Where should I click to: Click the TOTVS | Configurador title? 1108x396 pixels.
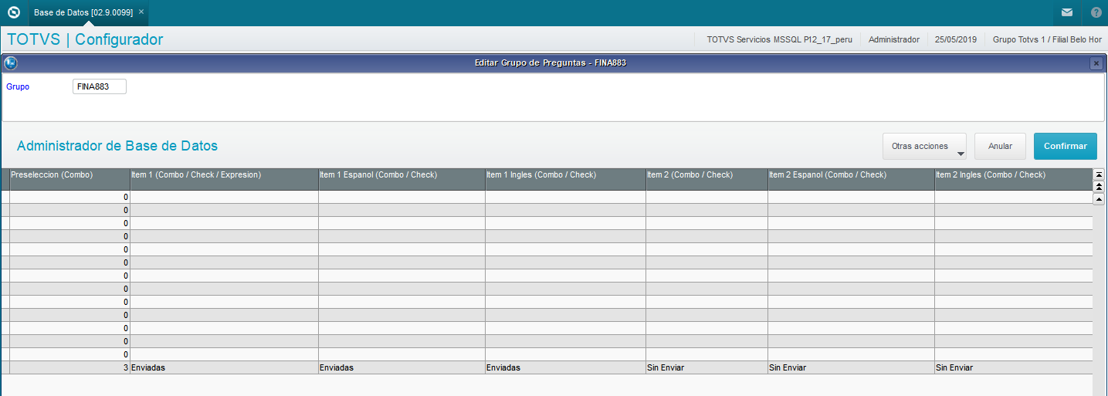point(85,39)
